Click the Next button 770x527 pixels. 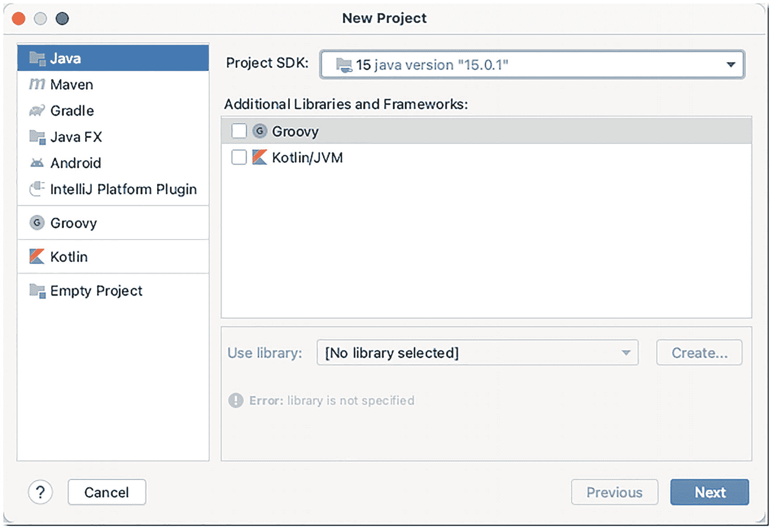tap(710, 492)
